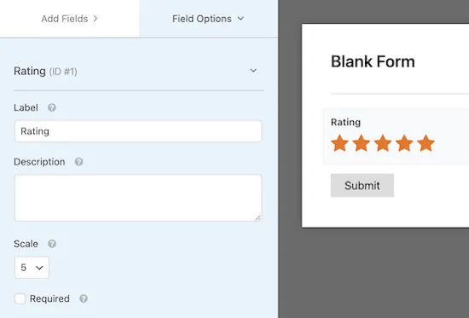469x318 pixels.
Task: Open the Scale help tooltip icon
Action: click(52, 244)
